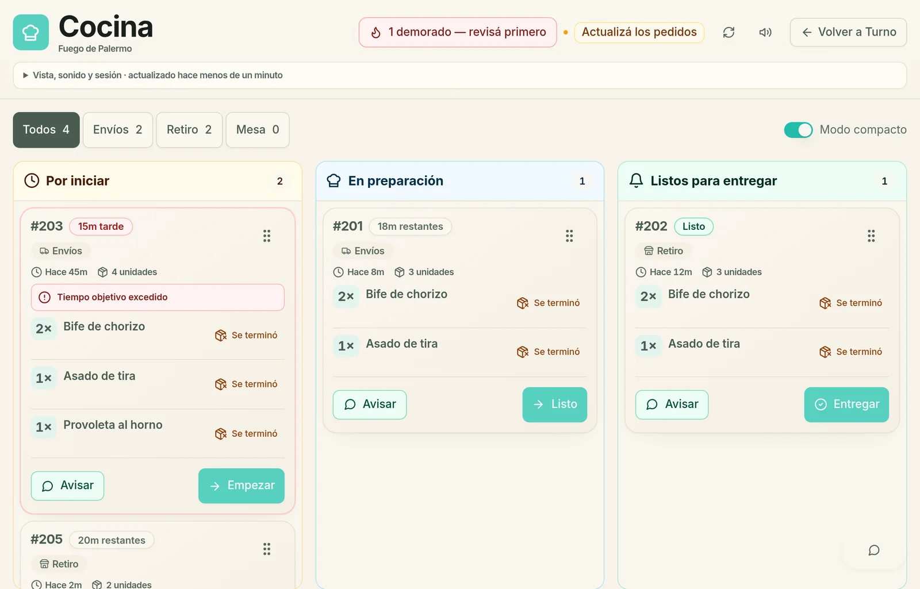Click the bell icon in Listos para entregar
The image size is (920, 589).
click(x=636, y=180)
